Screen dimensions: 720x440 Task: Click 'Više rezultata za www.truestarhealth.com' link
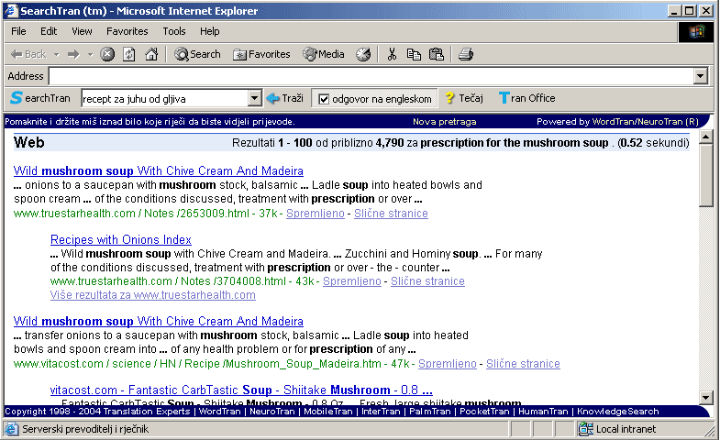point(153,295)
